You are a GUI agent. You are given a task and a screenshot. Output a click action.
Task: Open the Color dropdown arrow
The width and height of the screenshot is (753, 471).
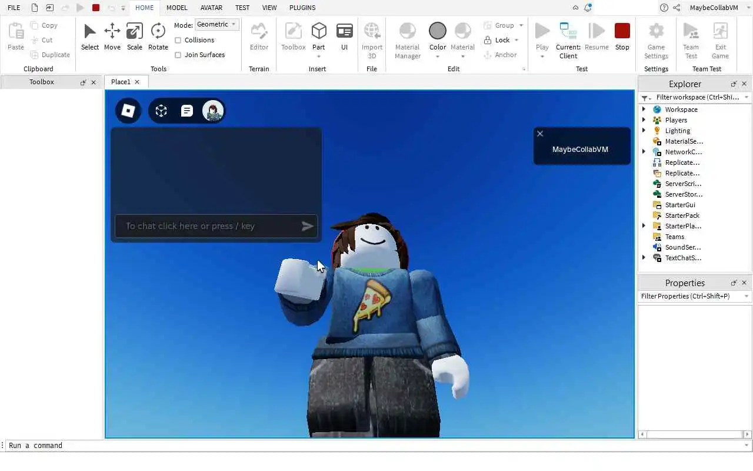point(438,57)
